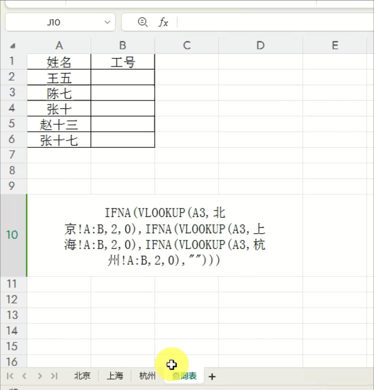Switch to the 上海 sheet tab
Image resolution: width=374 pixels, height=390 pixels.
point(115,376)
